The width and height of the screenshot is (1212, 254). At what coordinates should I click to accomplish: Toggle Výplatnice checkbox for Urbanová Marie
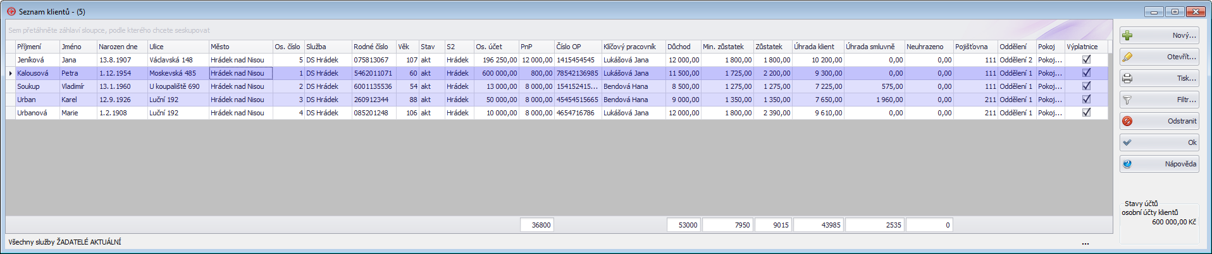point(1086,112)
